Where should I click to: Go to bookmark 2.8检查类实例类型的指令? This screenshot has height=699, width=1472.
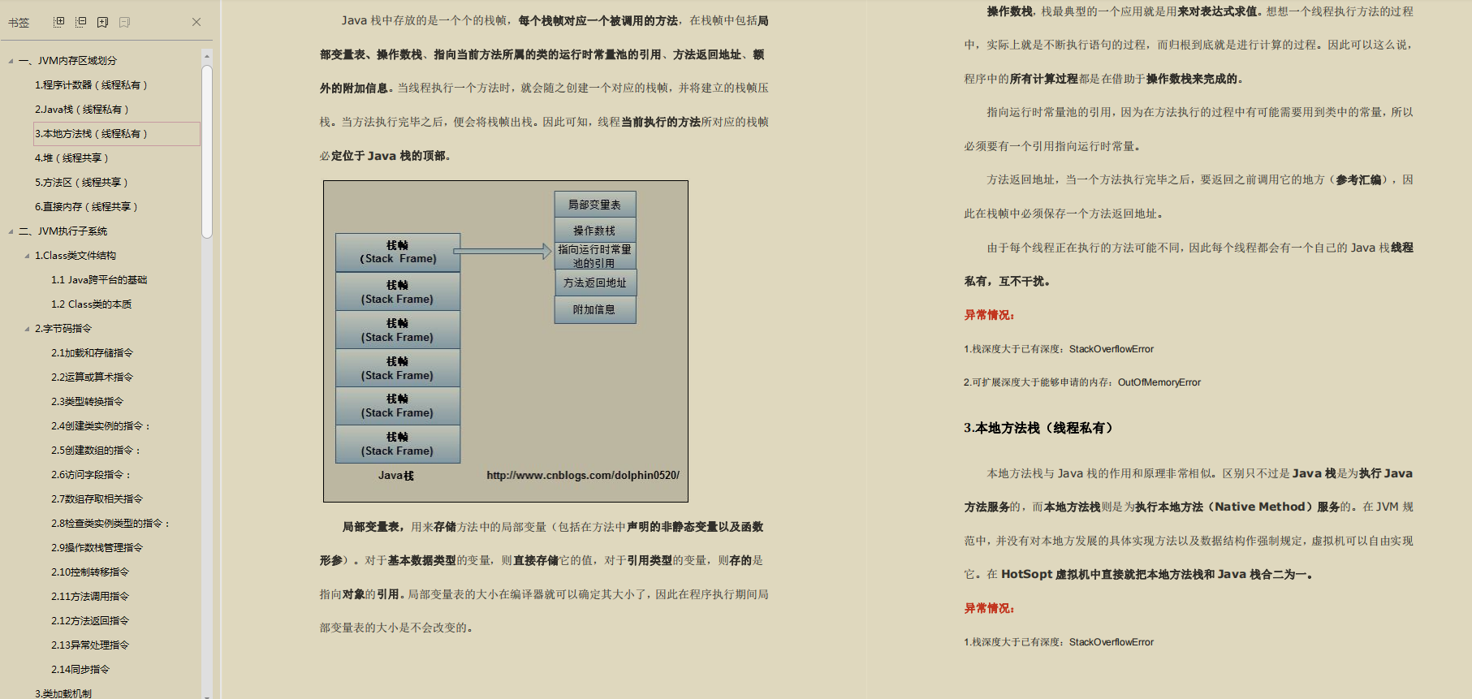pyautogui.click(x=110, y=524)
